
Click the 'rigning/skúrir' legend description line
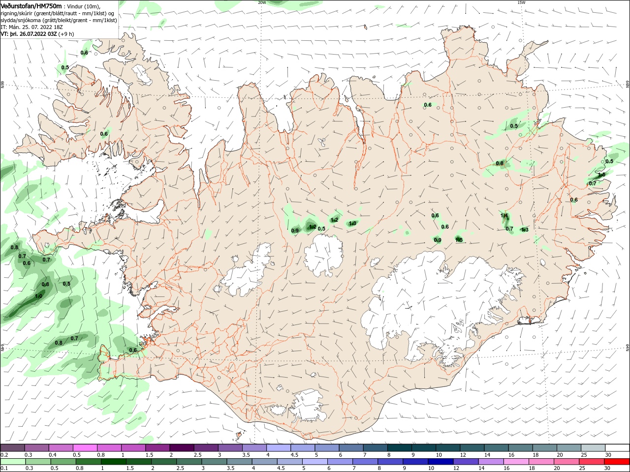[58, 13]
